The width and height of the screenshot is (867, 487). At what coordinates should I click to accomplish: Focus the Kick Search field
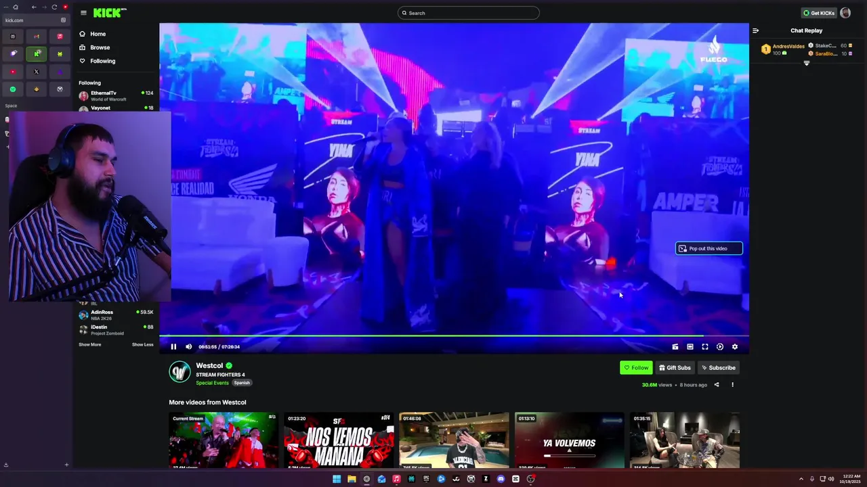(x=469, y=13)
